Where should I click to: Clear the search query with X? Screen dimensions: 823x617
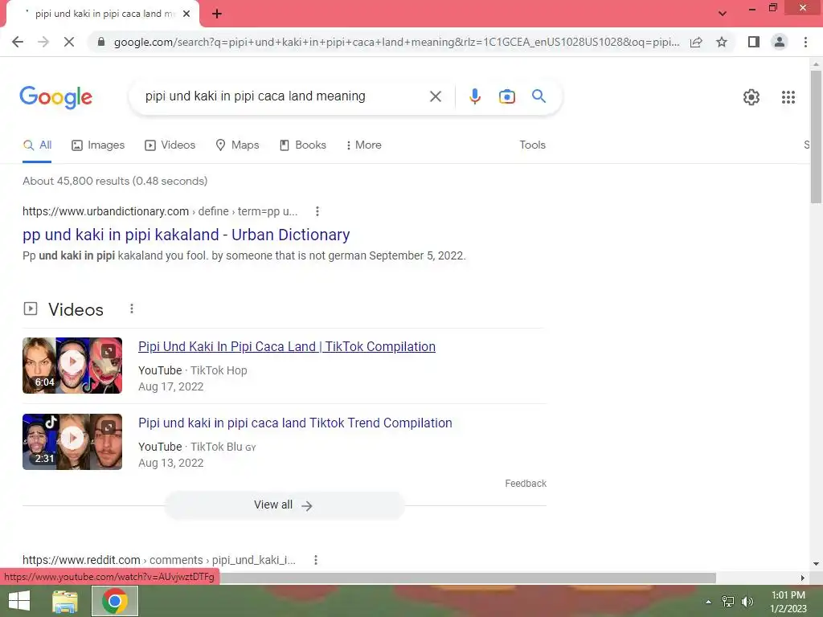435,96
